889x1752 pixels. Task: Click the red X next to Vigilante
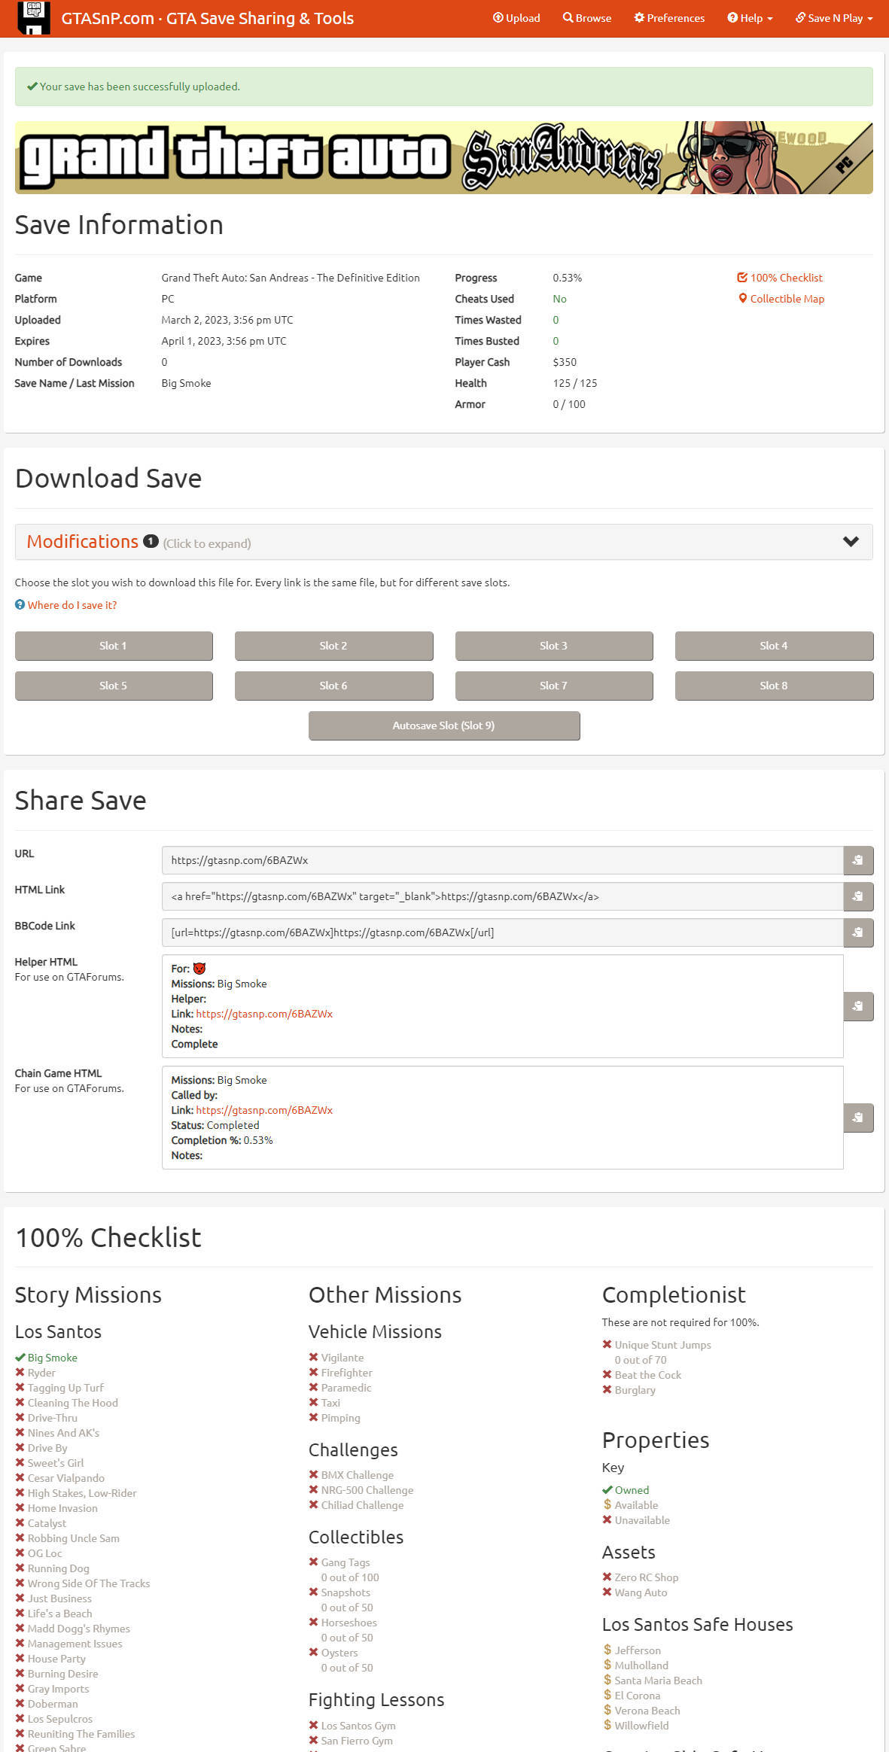[x=314, y=1358]
